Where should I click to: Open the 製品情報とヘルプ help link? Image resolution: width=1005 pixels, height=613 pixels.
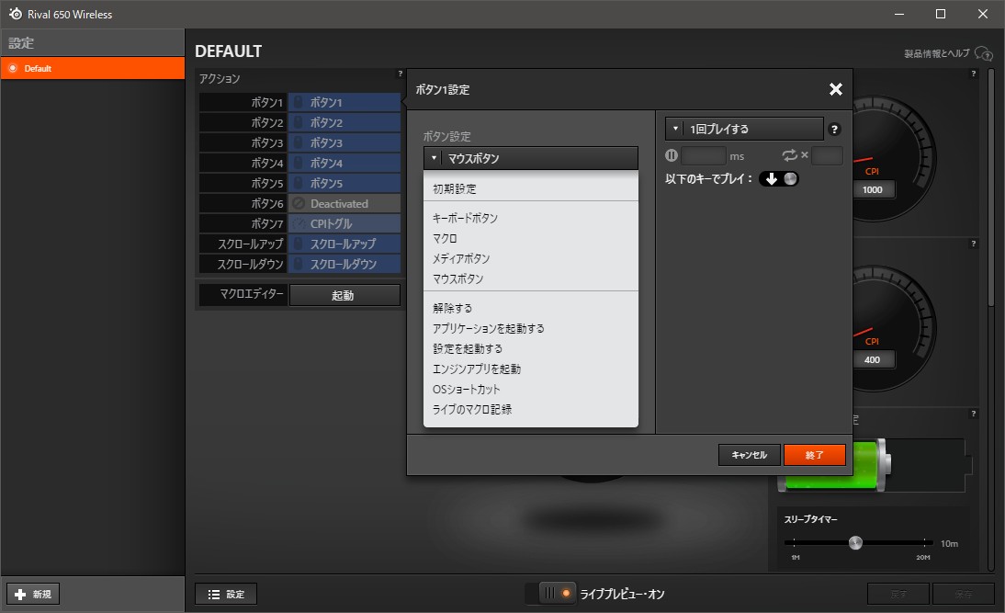pos(948,53)
